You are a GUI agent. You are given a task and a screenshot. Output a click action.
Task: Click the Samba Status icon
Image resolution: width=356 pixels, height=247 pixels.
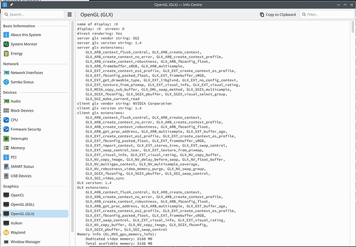coord(6,82)
